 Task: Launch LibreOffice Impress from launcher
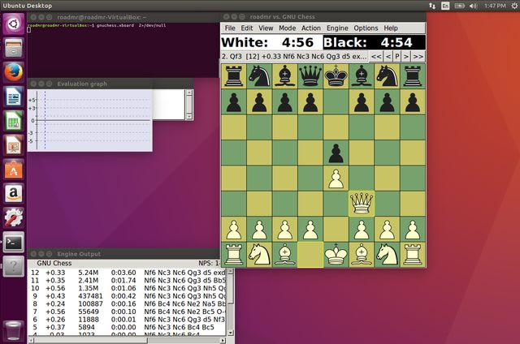tap(14, 145)
